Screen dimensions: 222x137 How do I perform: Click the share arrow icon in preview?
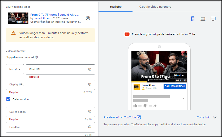point(155,106)
